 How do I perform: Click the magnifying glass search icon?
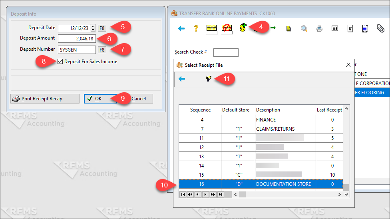pos(304,28)
